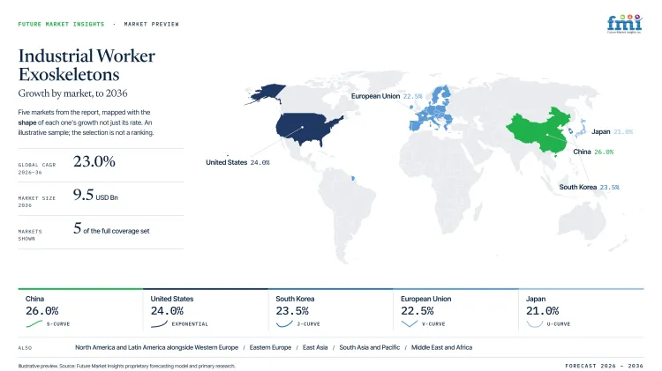Click the European Union V-curve icon

(409, 323)
